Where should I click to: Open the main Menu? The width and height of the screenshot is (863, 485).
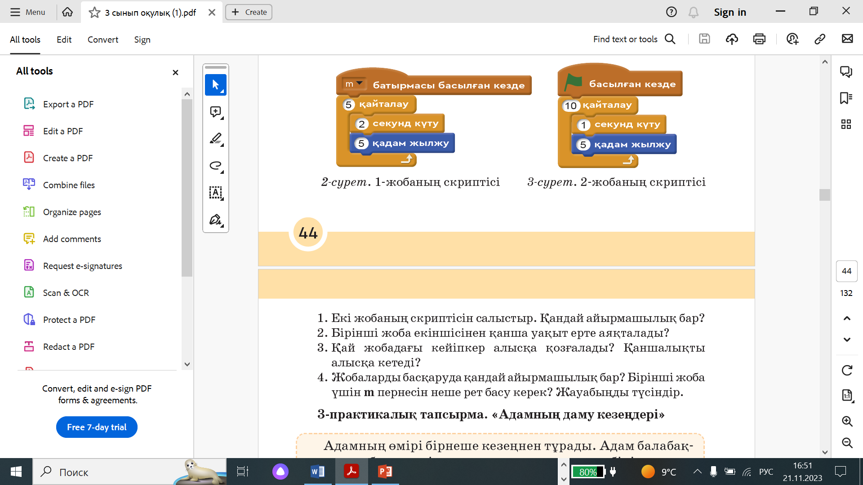(28, 12)
